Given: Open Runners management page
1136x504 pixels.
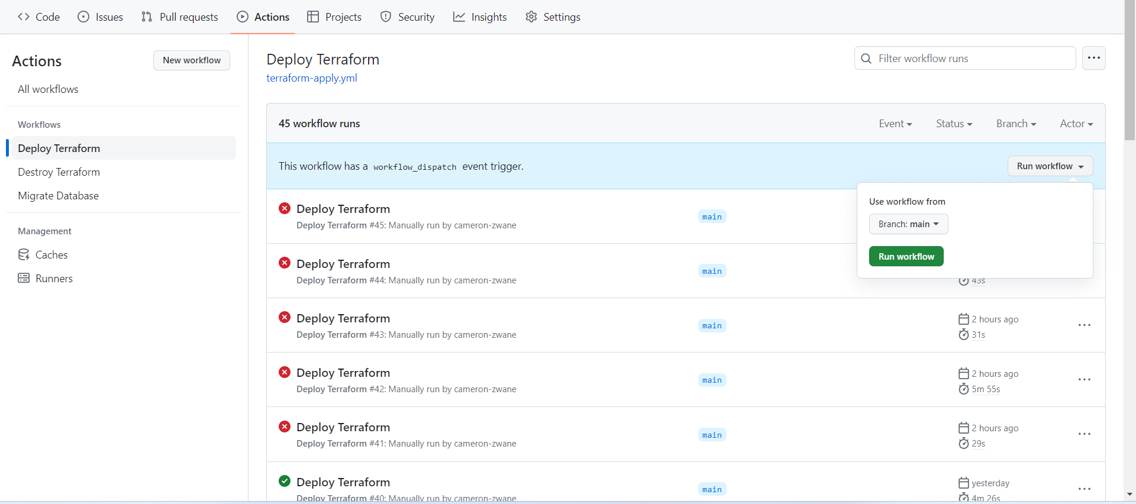Looking at the screenshot, I should pyautogui.click(x=124, y=279).
